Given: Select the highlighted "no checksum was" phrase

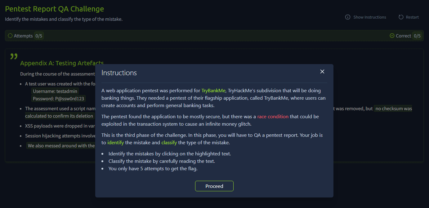Looking at the screenshot, I should point(393,109).
